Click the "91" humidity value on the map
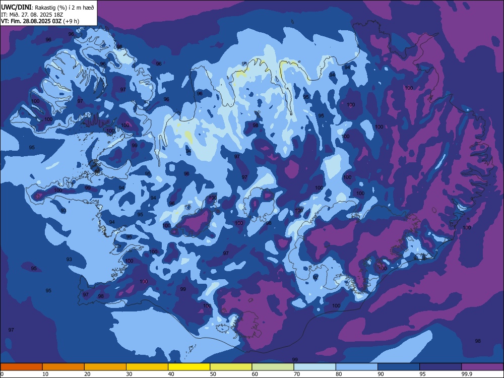The height and width of the screenshot is (378, 504). click(x=244, y=64)
